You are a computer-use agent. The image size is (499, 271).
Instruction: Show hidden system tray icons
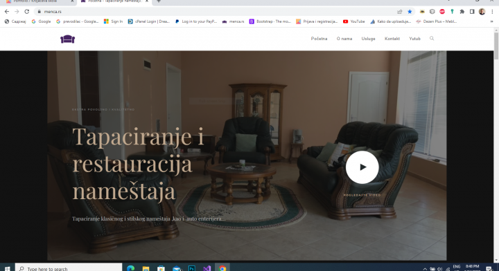[425, 268]
